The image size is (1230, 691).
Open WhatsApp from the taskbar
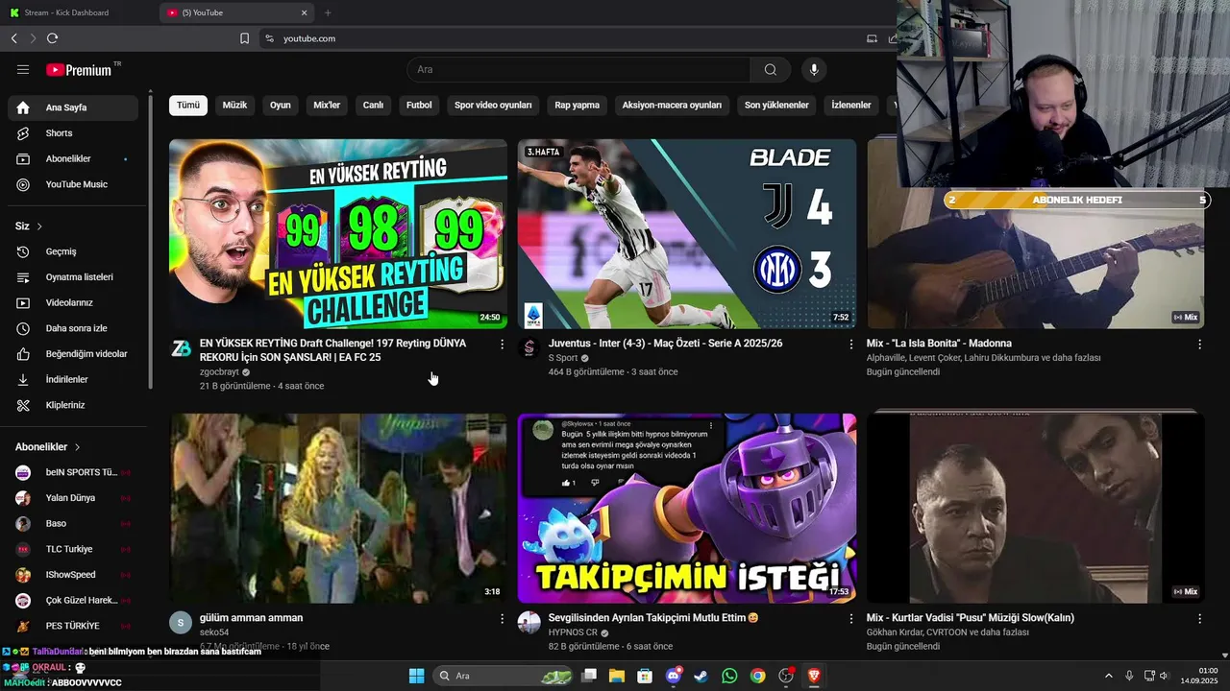(x=729, y=676)
